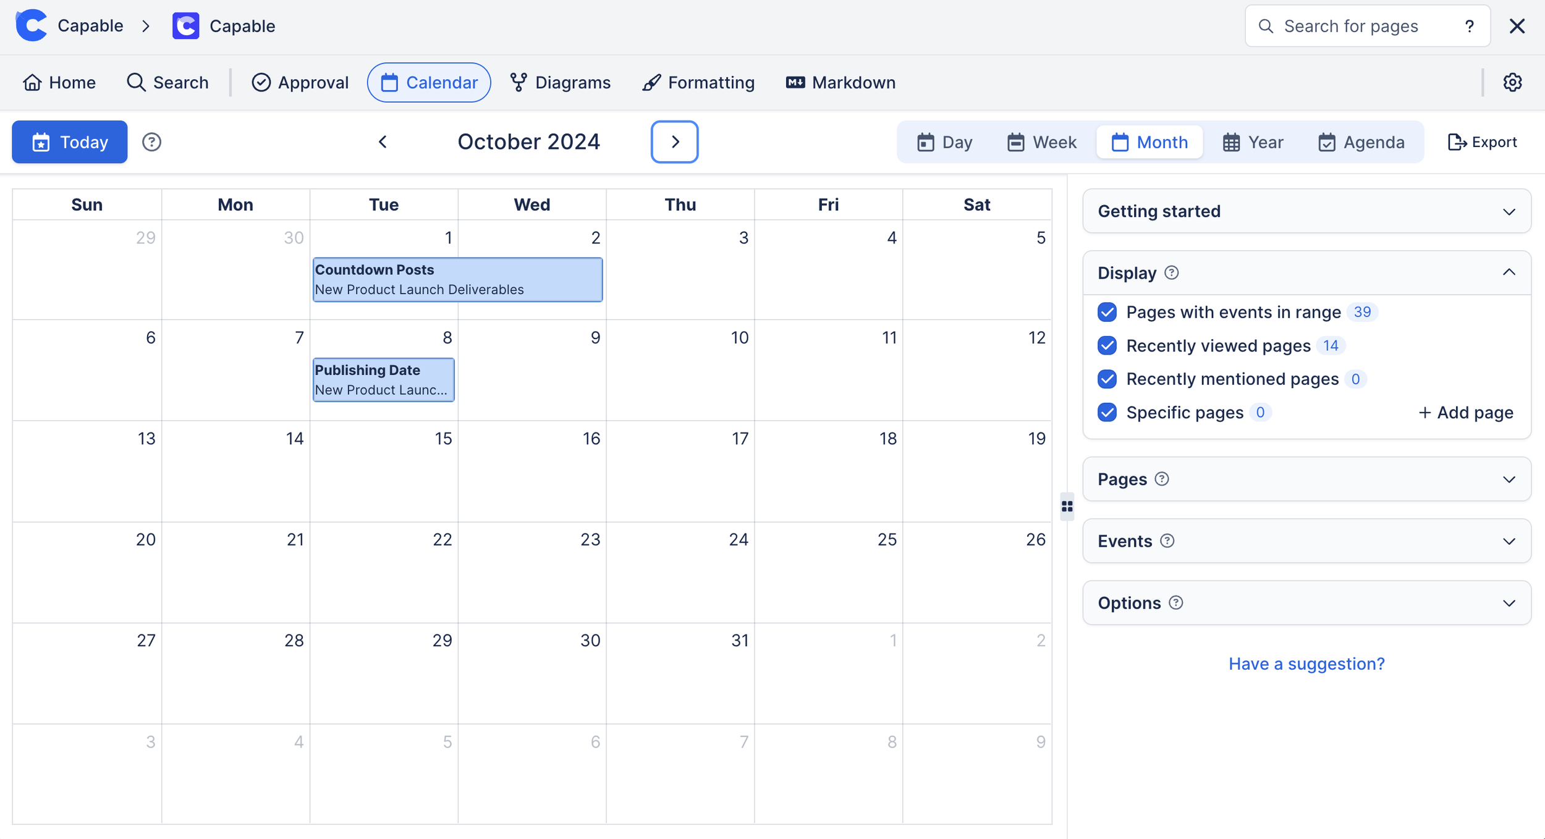Open the Have a suggestion? link

1306,664
